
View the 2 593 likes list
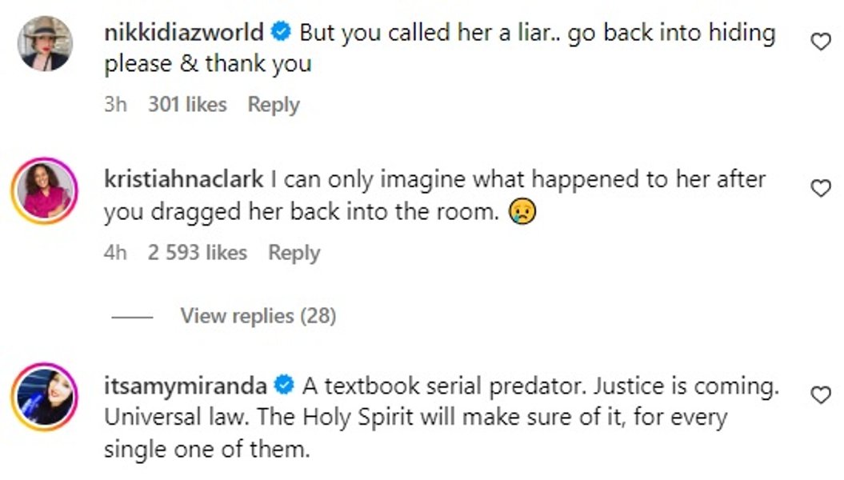(x=197, y=252)
